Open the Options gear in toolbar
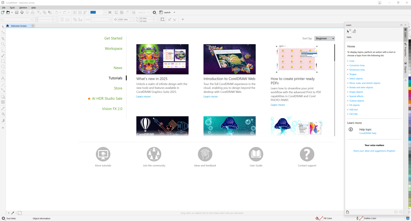 tap(154, 12)
